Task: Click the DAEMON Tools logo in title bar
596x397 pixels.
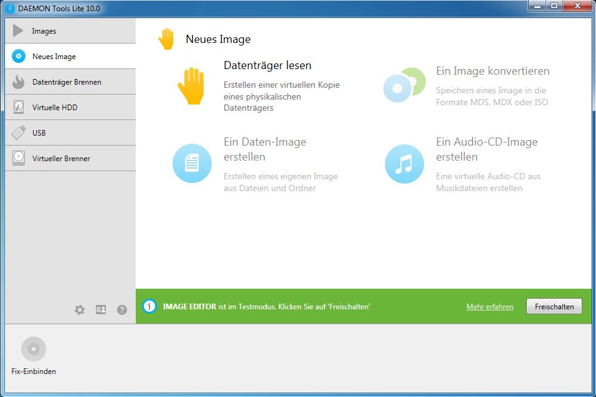Action: pyautogui.click(x=10, y=9)
